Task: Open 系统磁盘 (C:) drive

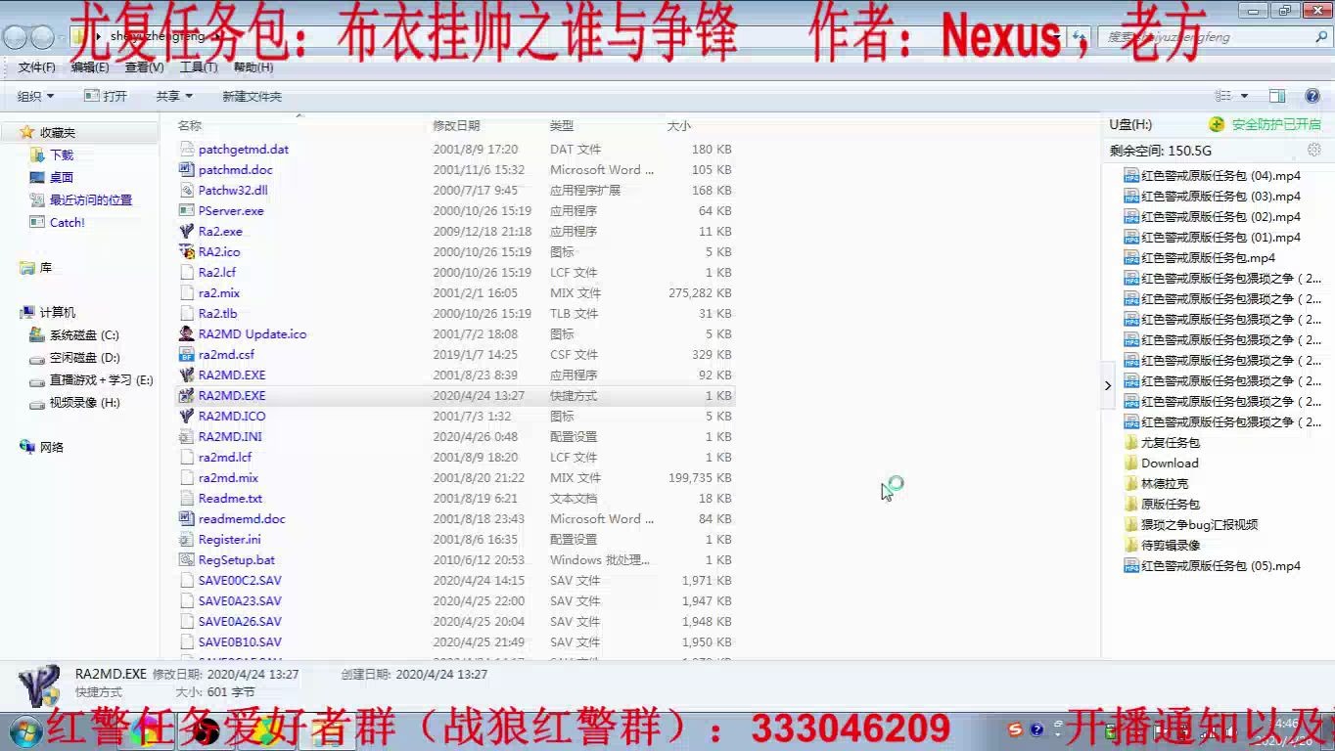Action: 84,335
